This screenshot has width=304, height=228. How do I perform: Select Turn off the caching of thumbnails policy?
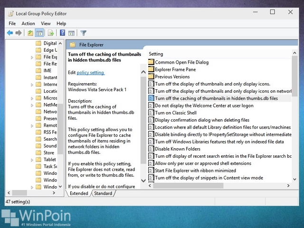click(219, 98)
